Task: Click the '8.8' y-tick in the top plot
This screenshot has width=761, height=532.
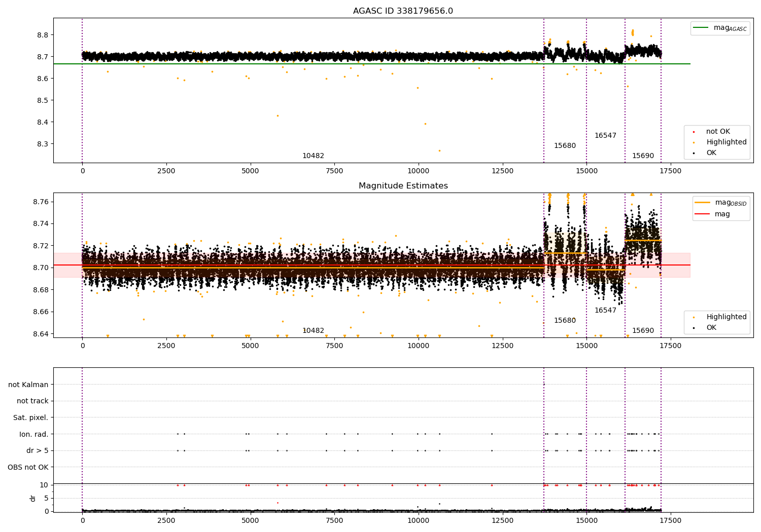Action: 43,35
